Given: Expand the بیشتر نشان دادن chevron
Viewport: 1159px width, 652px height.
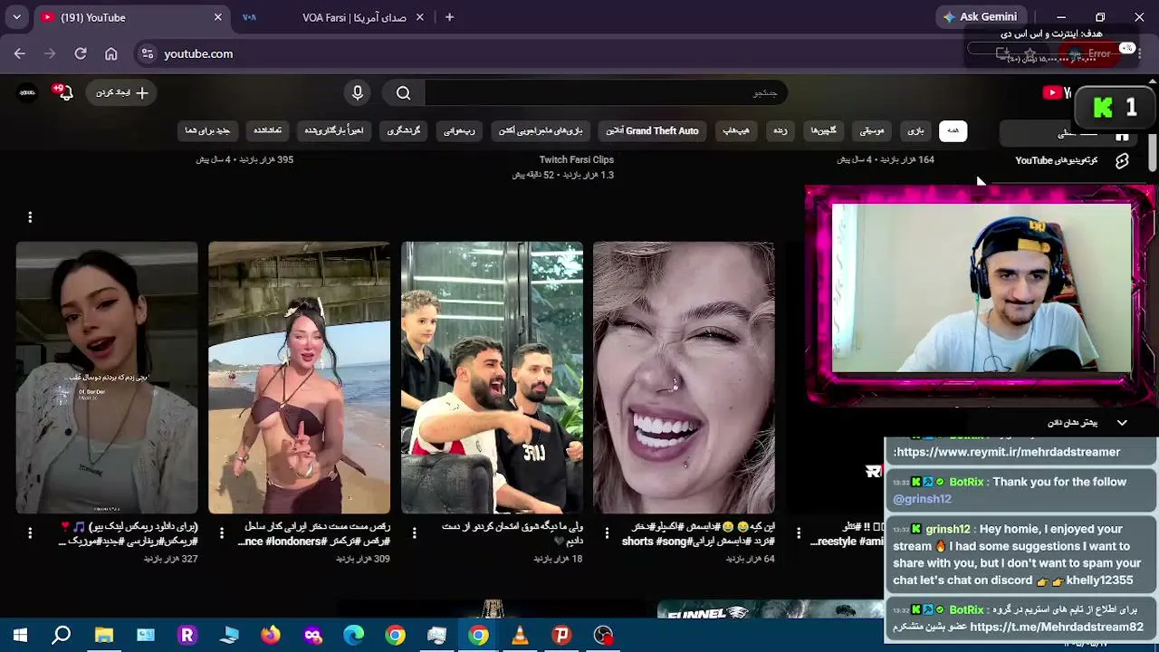Looking at the screenshot, I should point(1122,423).
